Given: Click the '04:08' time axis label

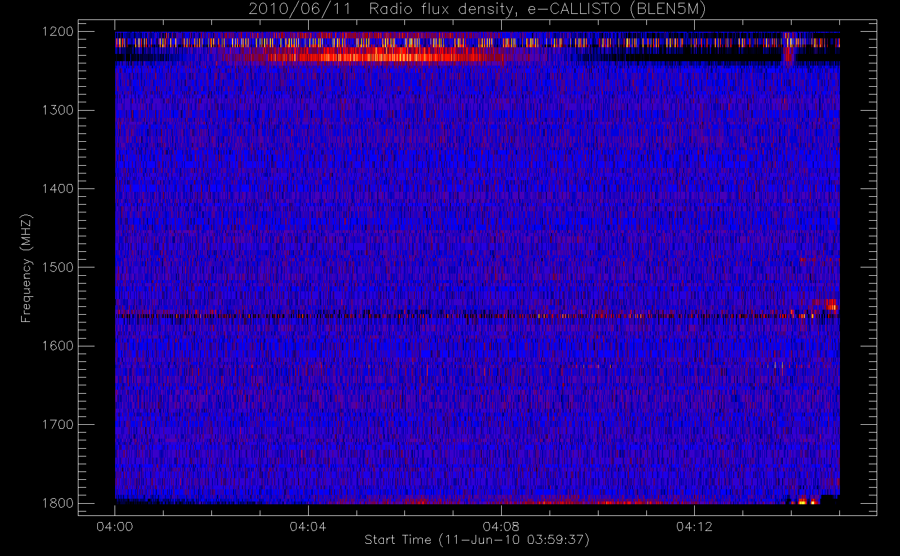Looking at the screenshot, I should 501,527.
